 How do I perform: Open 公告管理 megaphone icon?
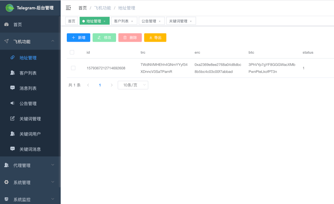point(12,103)
